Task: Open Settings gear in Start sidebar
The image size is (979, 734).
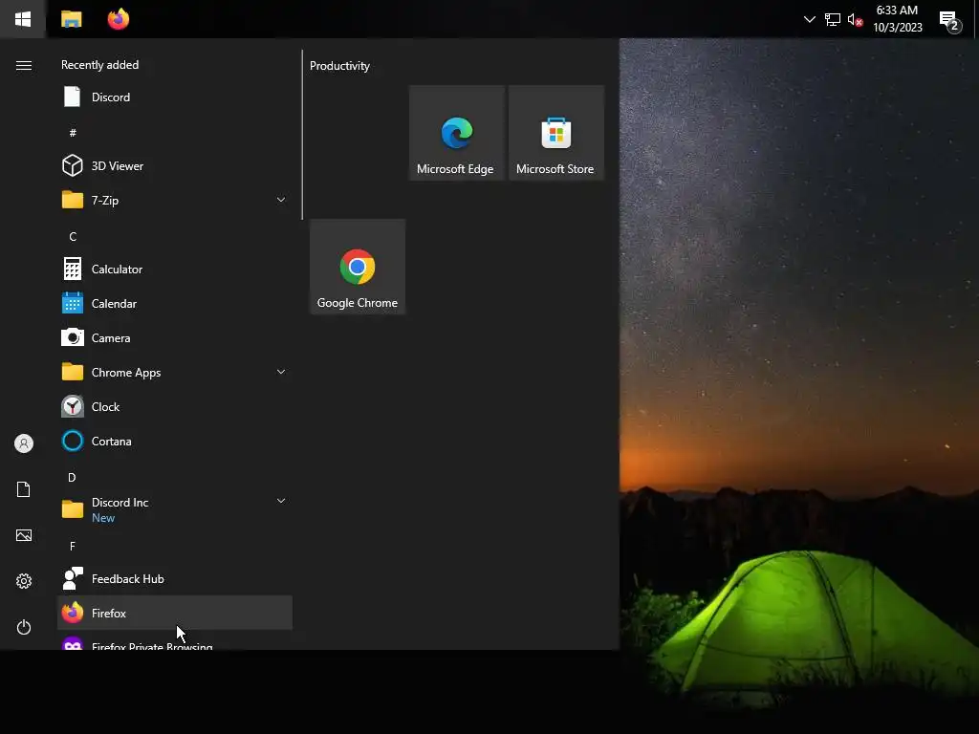Action: (x=24, y=581)
